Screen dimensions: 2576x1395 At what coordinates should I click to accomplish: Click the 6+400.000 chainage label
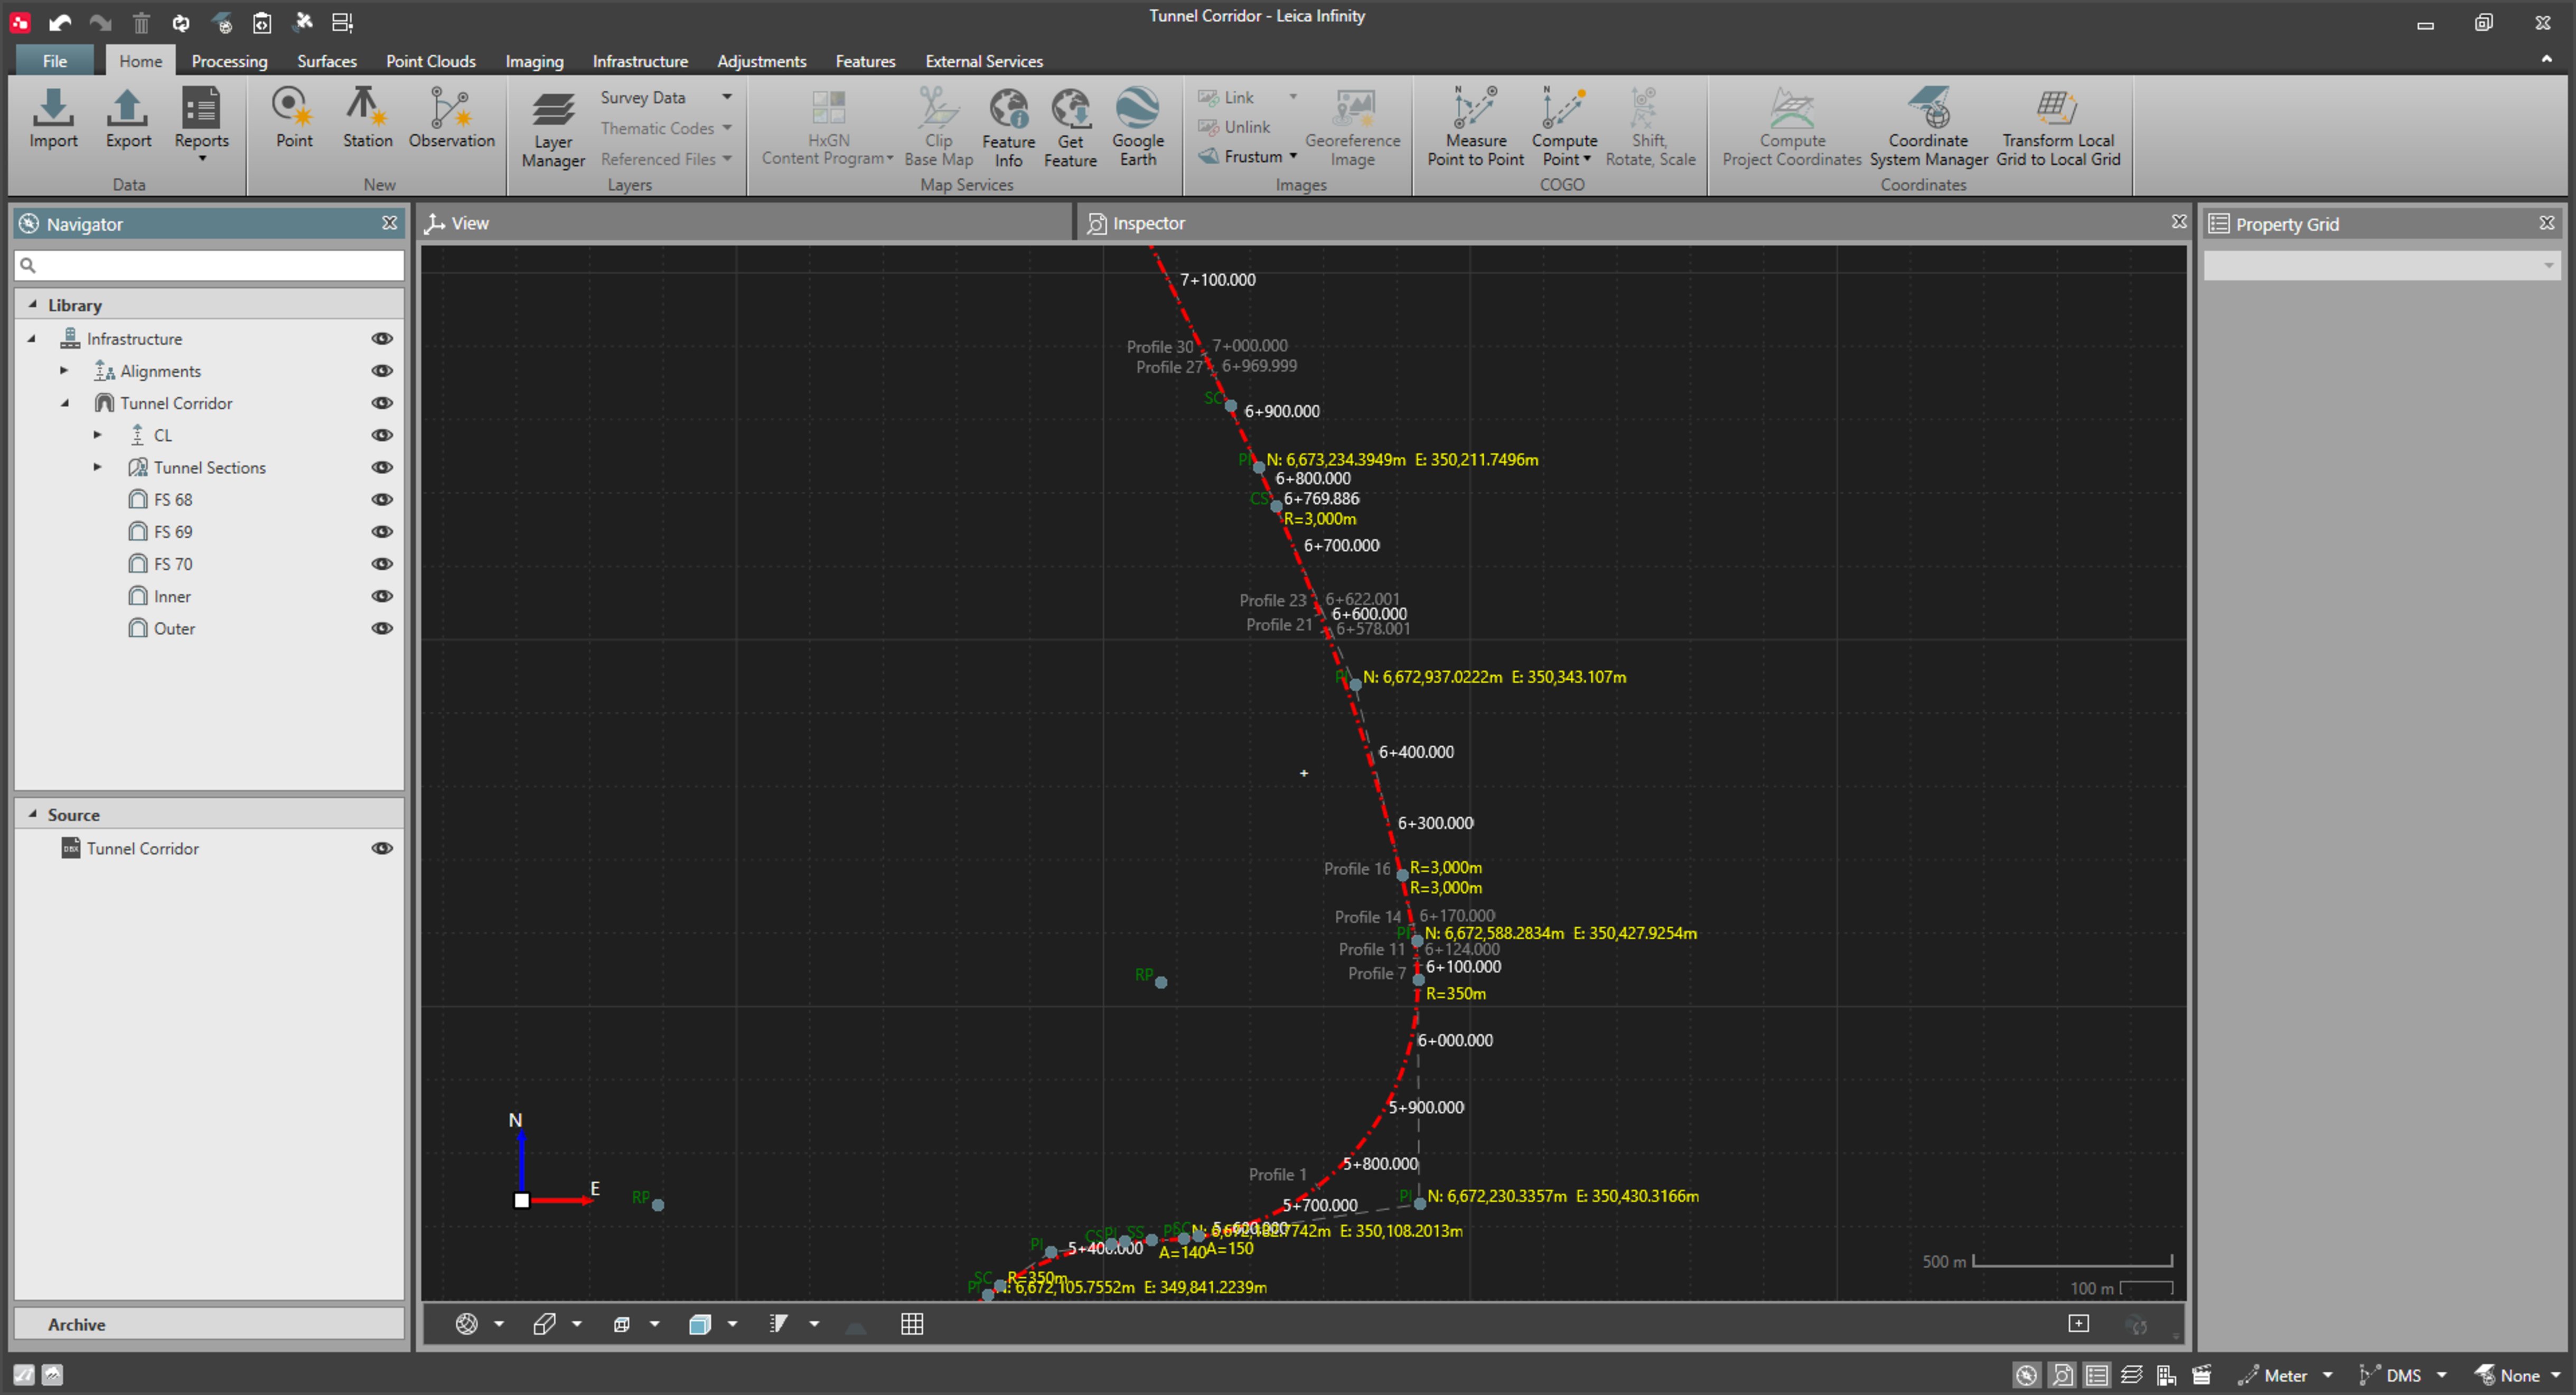1415,751
